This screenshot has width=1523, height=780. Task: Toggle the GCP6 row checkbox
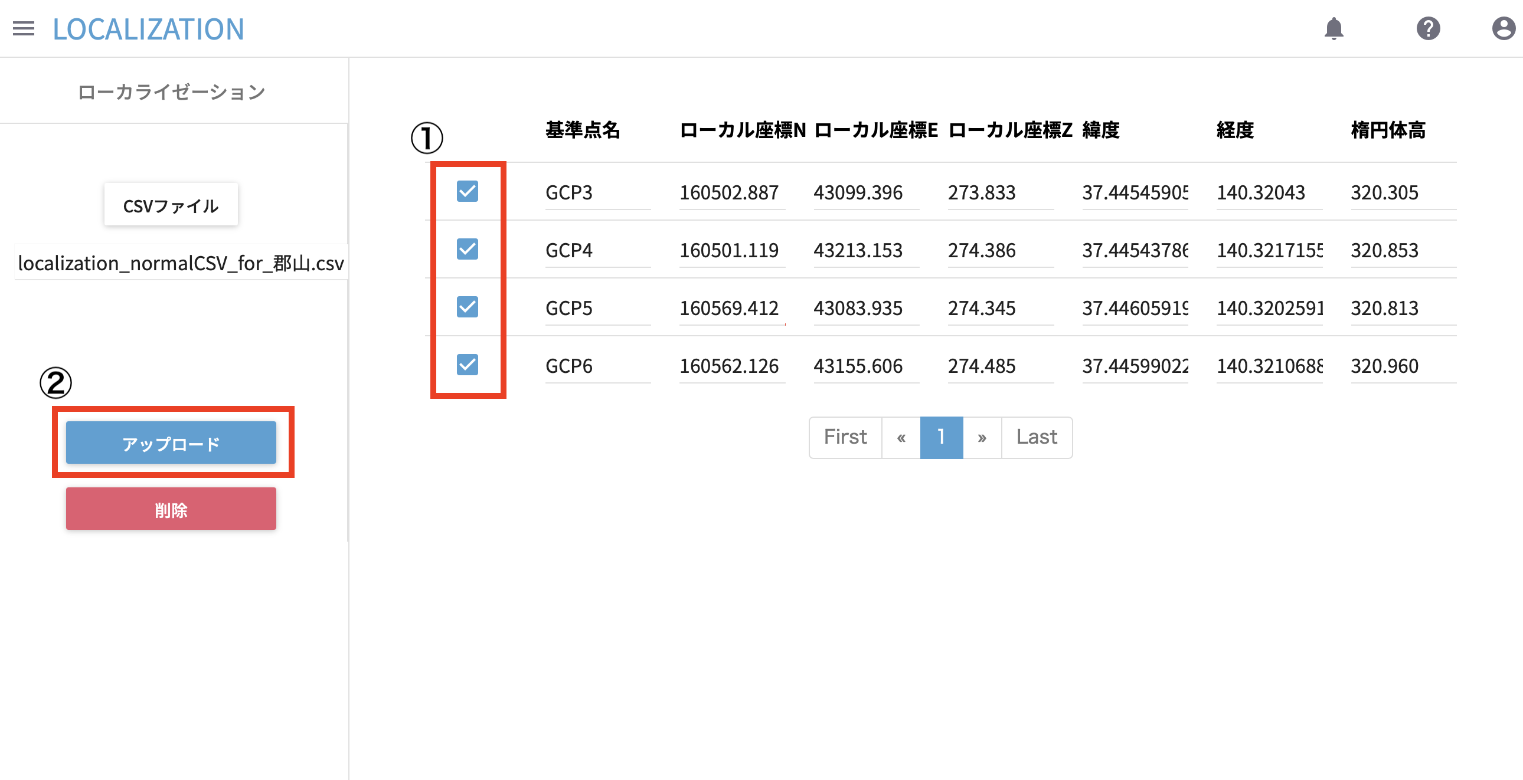[x=467, y=365]
